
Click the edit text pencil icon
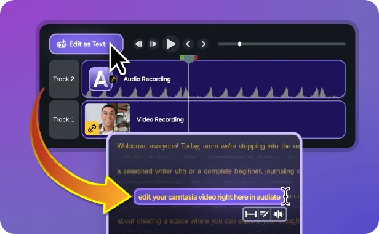click(x=264, y=214)
